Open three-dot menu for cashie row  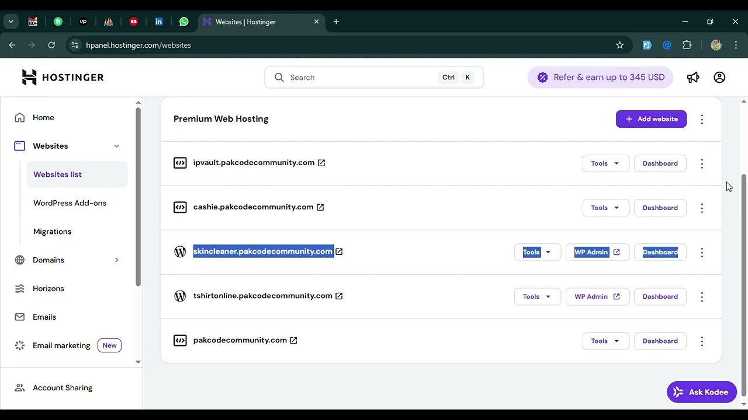click(x=702, y=208)
